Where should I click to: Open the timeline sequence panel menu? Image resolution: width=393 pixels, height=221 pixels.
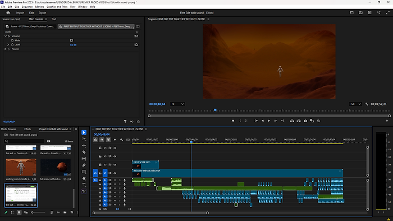146,129
